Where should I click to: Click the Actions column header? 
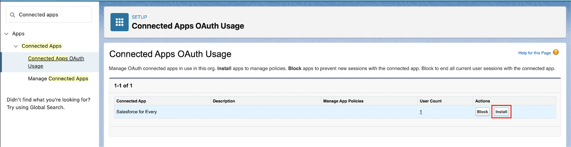click(482, 101)
